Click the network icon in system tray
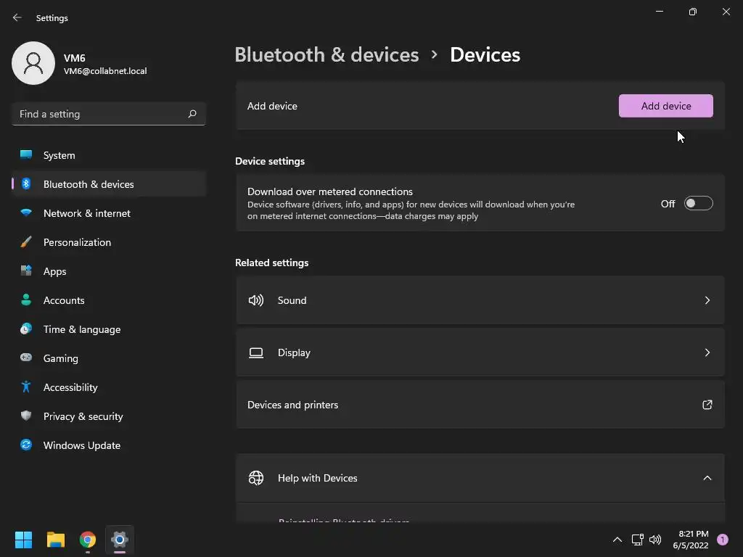 click(x=637, y=540)
